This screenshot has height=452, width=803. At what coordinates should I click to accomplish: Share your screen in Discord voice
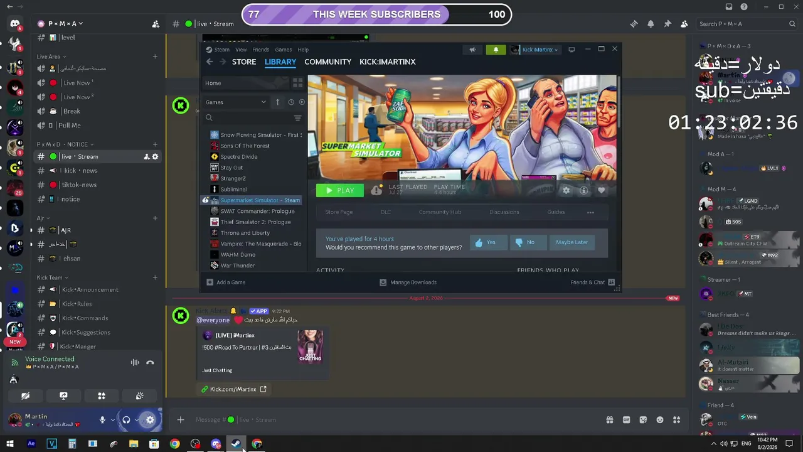click(x=63, y=396)
